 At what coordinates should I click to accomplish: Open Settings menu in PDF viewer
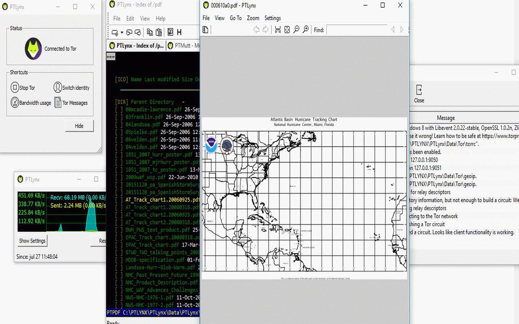click(272, 18)
